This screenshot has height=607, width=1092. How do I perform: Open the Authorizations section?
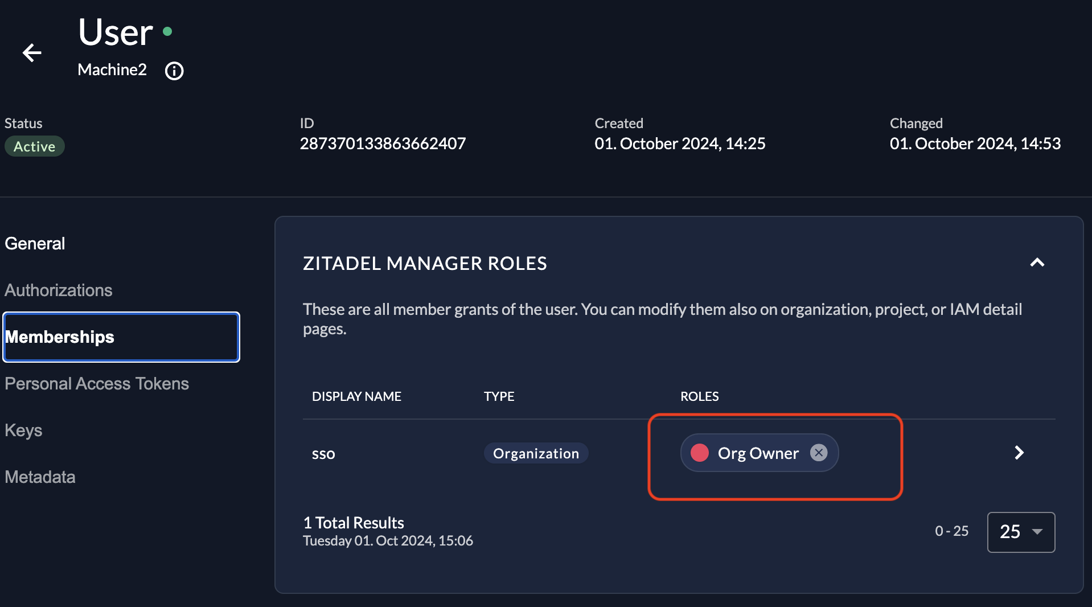pos(58,290)
